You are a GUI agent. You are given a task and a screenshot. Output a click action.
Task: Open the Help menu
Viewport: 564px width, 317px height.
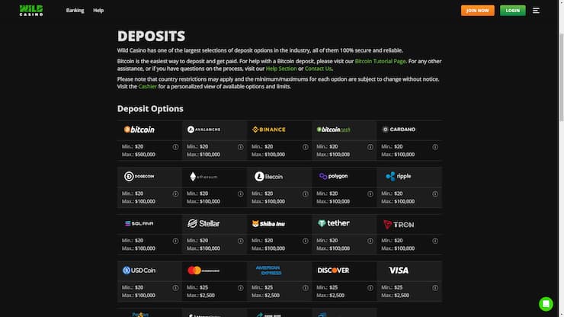(x=98, y=11)
